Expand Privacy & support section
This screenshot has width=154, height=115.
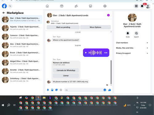pyautogui.click(x=132, y=53)
